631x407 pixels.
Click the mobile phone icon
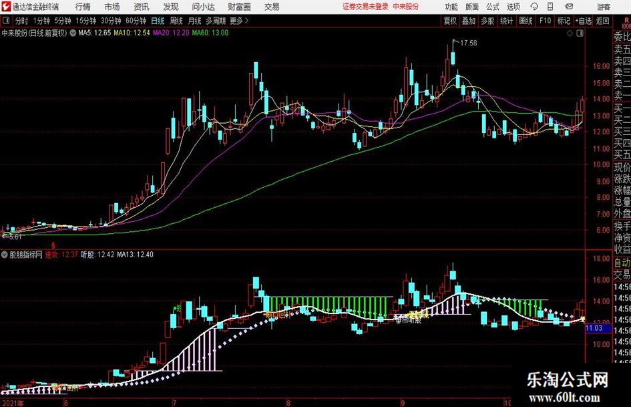click(x=550, y=7)
